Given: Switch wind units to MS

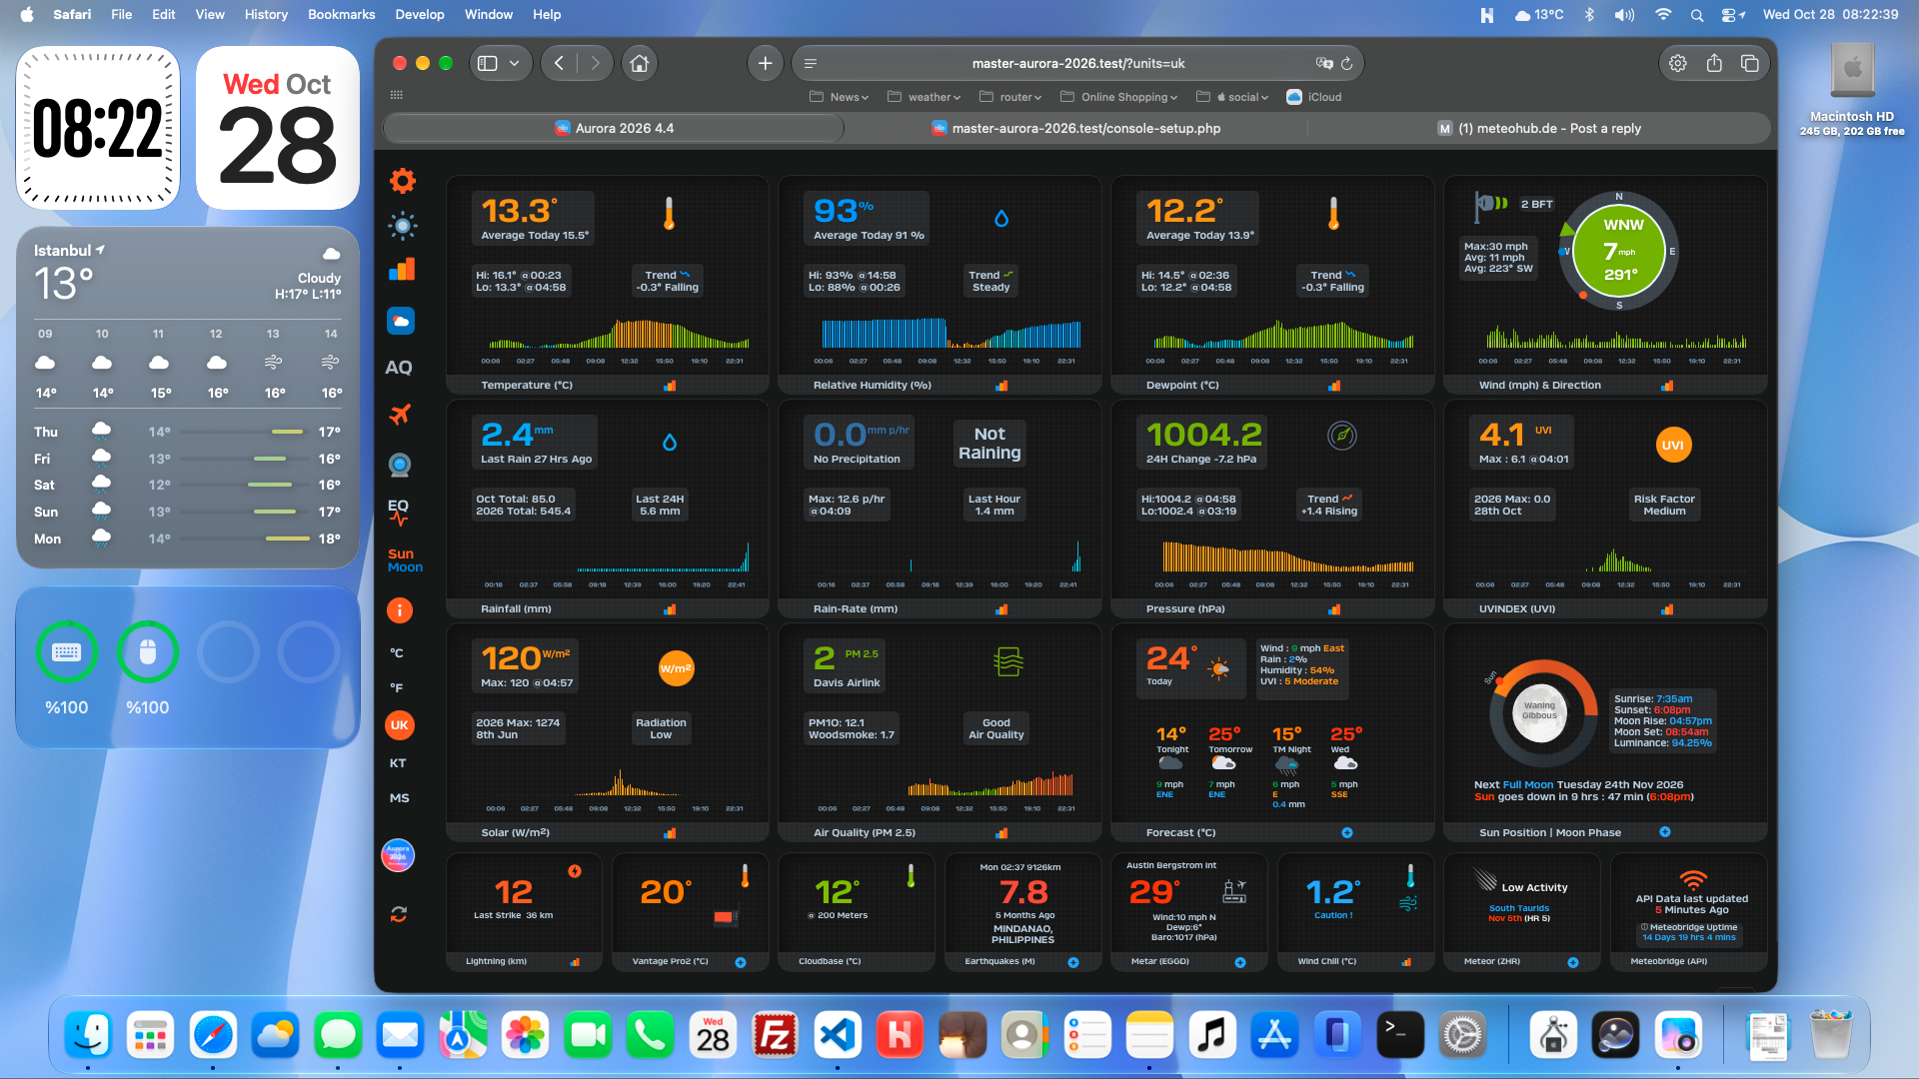Looking at the screenshot, I should [x=399, y=798].
